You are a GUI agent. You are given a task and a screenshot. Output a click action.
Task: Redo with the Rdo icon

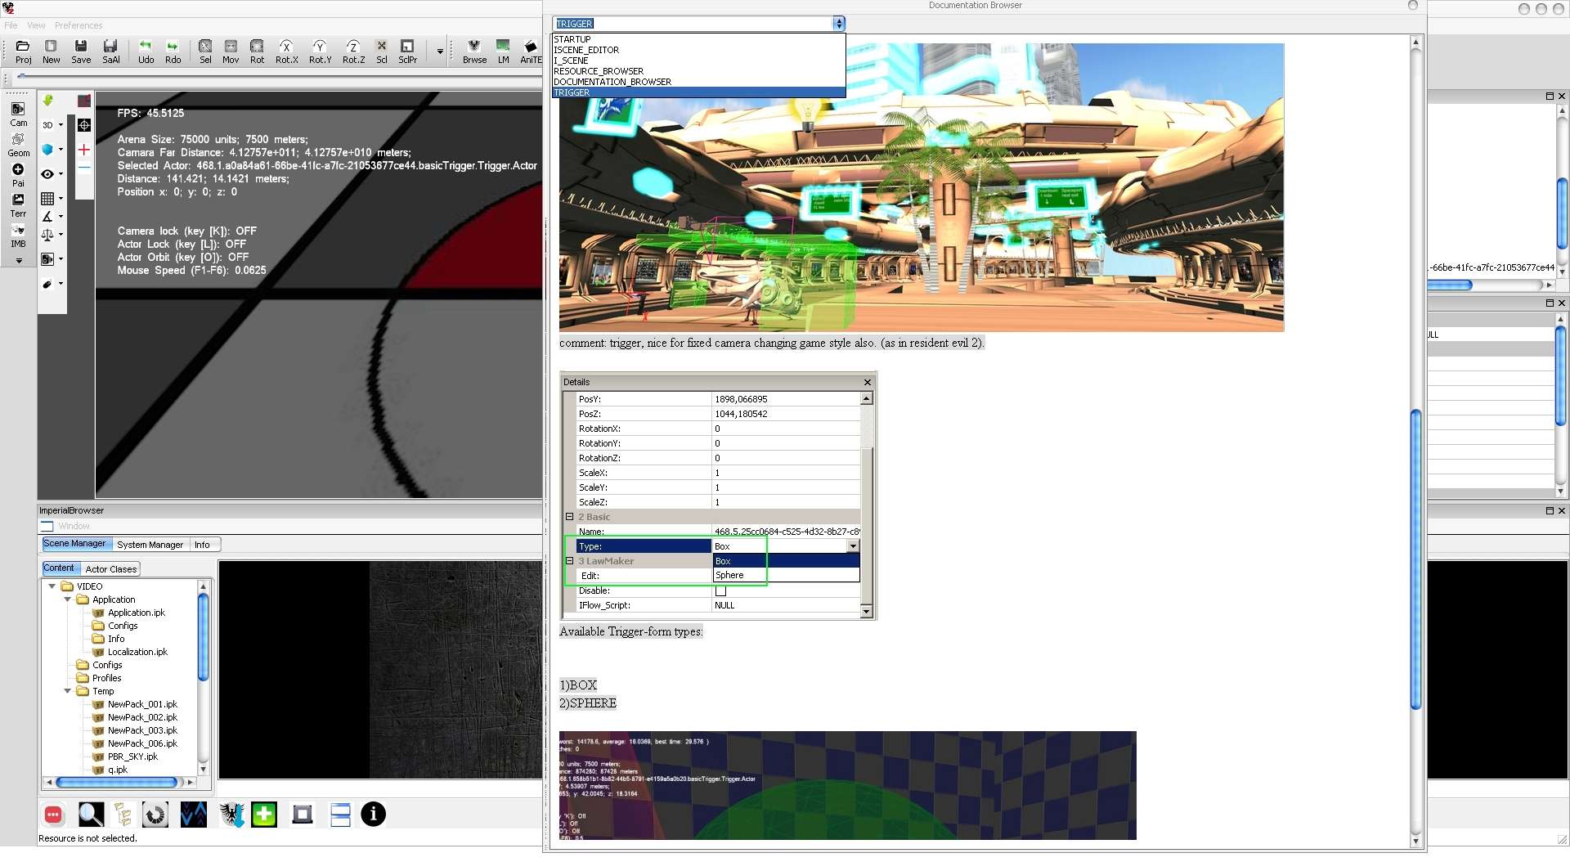(173, 52)
